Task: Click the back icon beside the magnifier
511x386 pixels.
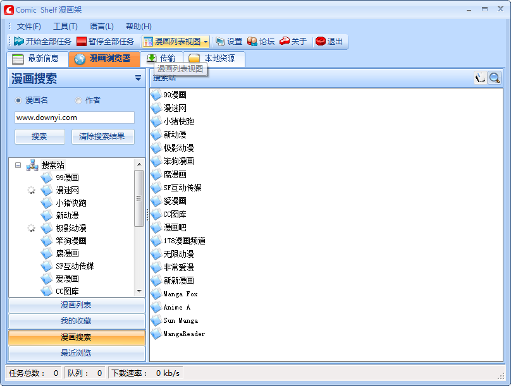Action: coord(481,78)
